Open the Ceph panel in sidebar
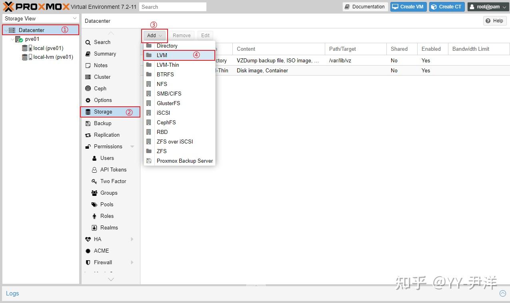The height and width of the screenshot is (303, 510). [x=99, y=88]
